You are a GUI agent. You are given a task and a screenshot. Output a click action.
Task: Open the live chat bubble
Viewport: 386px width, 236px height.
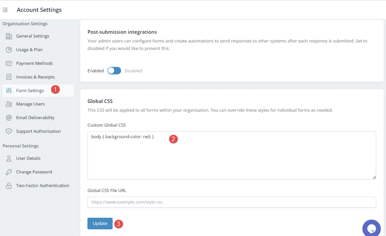coord(371,228)
